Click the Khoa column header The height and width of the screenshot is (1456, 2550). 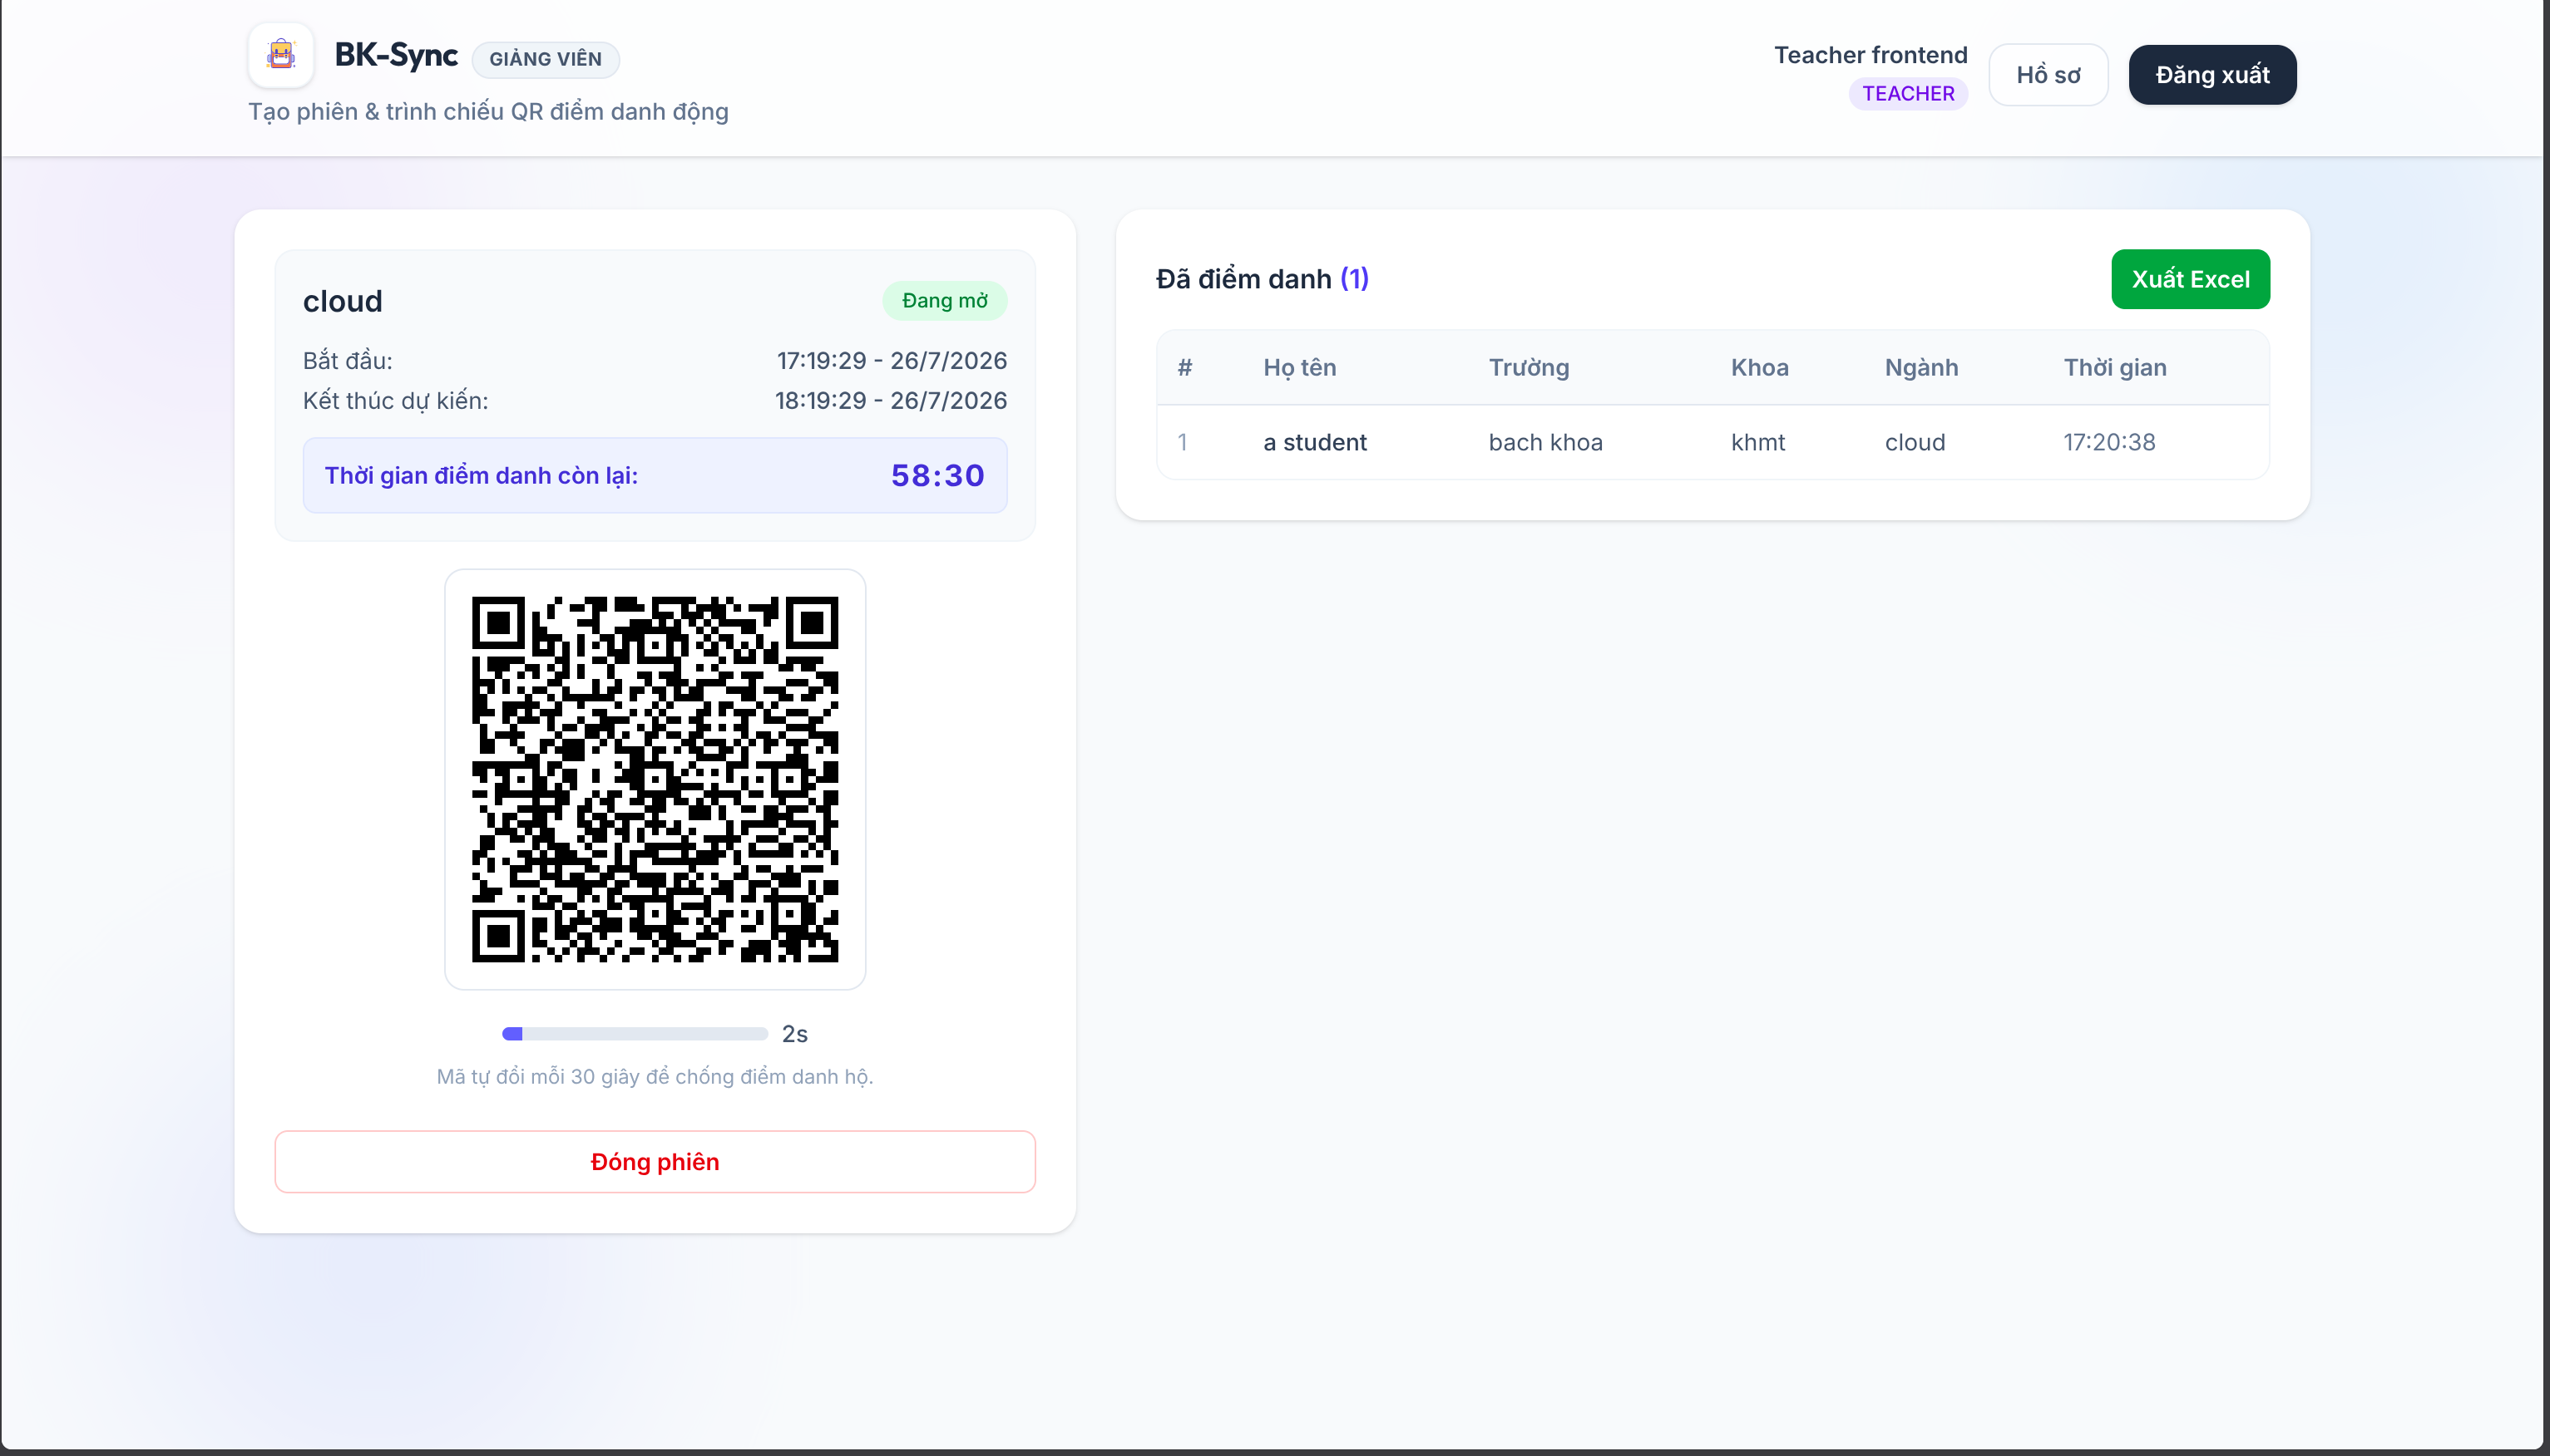[x=1759, y=368]
